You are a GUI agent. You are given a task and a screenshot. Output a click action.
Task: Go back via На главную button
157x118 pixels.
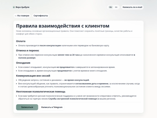click(x=22, y=16)
